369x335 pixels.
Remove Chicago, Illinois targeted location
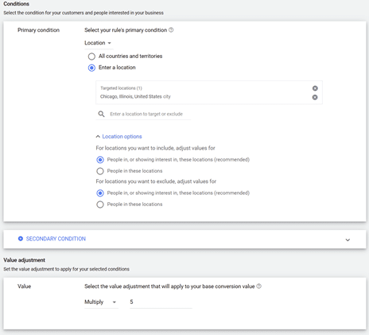click(x=315, y=97)
